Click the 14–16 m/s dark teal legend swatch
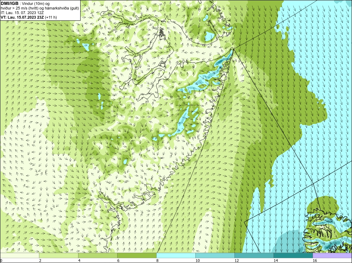The height and width of the screenshot is (263, 352). (x=293, y=255)
